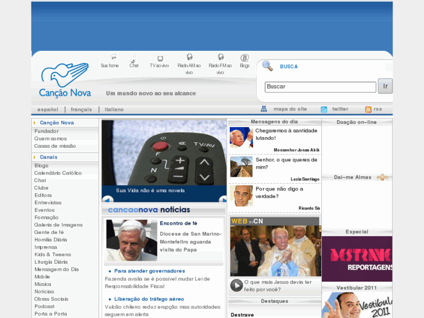Click the Vestibular 2011 banner image
Viewport: 424px width, 318px height.
tap(357, 305)
